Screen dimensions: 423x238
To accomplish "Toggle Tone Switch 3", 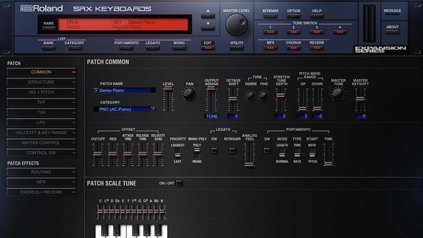I will click(x=317, y=32).
